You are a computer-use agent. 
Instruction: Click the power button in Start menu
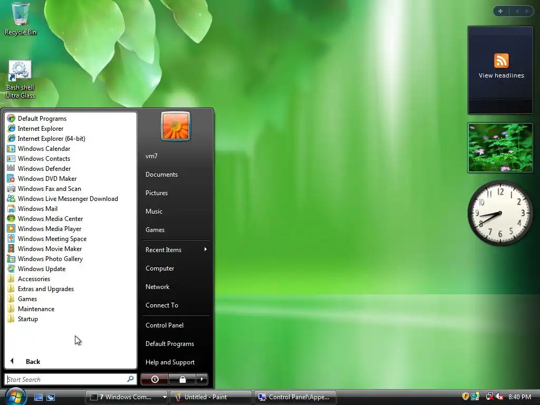155,379
